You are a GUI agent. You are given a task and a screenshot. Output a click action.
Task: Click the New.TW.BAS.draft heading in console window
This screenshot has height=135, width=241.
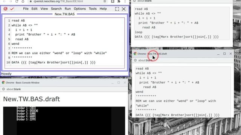tap(32, 99)
